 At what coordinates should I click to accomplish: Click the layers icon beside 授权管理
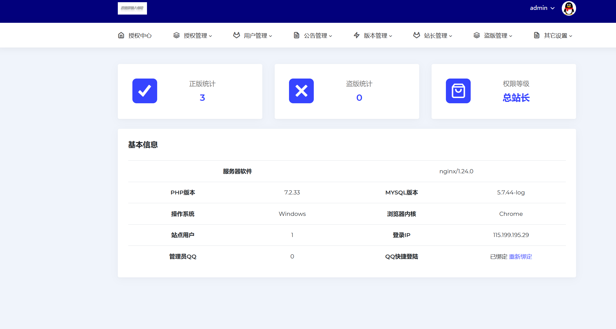pyautogui.click(x=176, y=35)
